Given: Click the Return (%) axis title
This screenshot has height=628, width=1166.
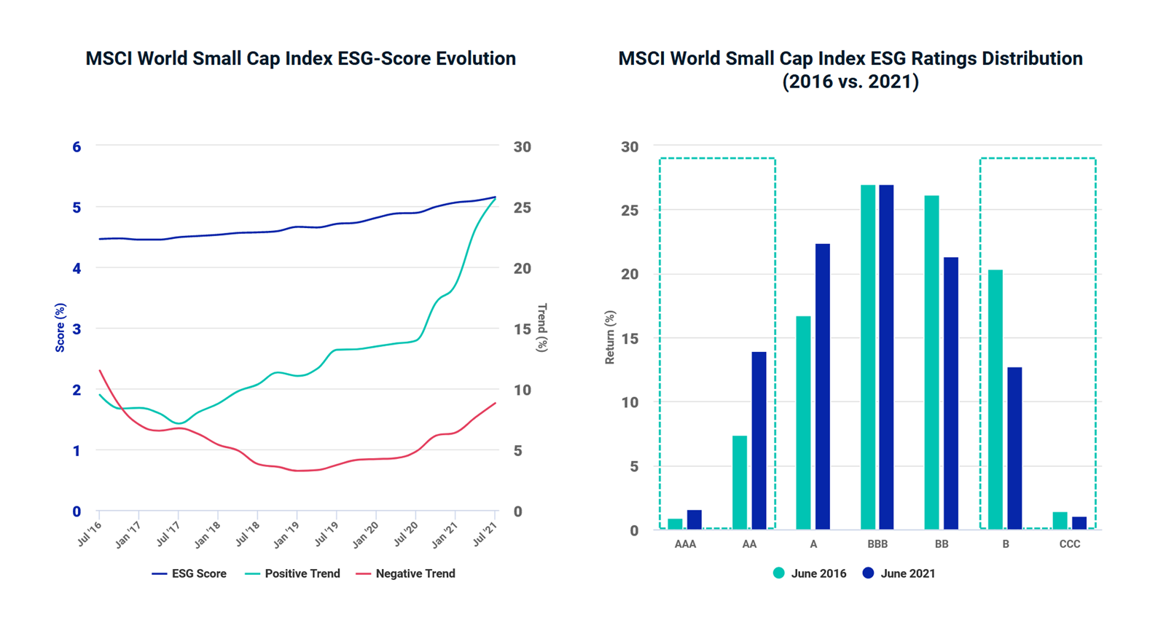Looking at the screenshot, I should pyautogui.click(x=610, y=337).
